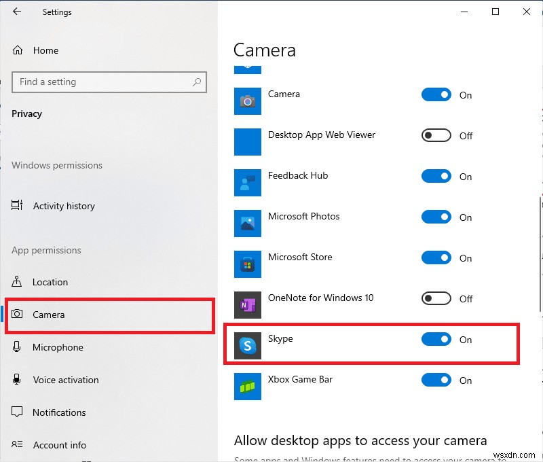
Task: Click the Desktop App Web Viewer icon
Action: click(x=248, y=142)
